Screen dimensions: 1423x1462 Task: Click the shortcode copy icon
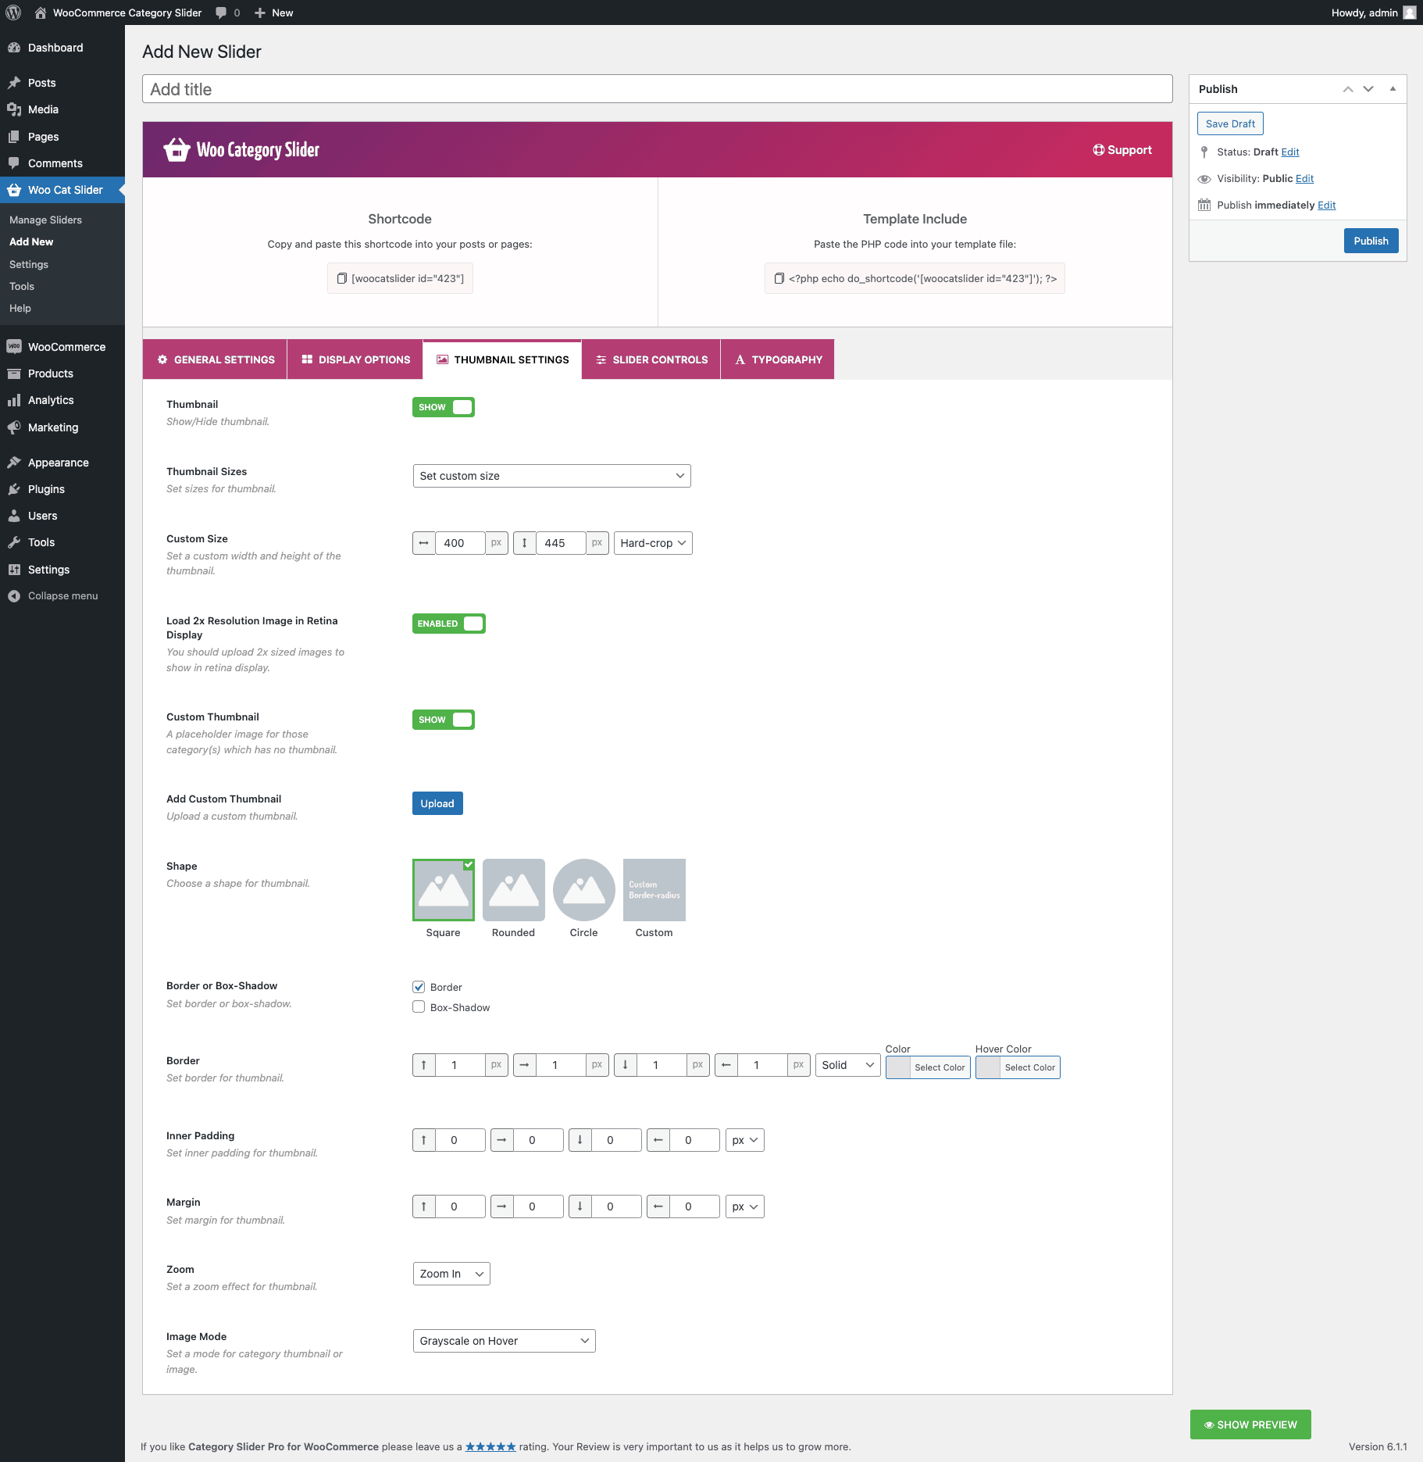341,279
